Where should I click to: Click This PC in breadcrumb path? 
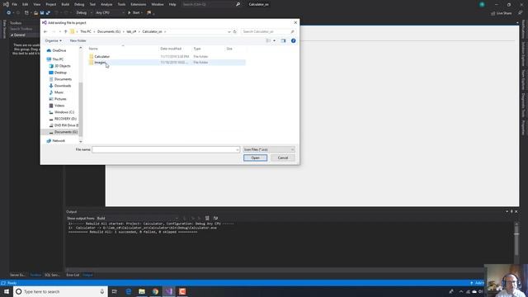pos(86,31)
